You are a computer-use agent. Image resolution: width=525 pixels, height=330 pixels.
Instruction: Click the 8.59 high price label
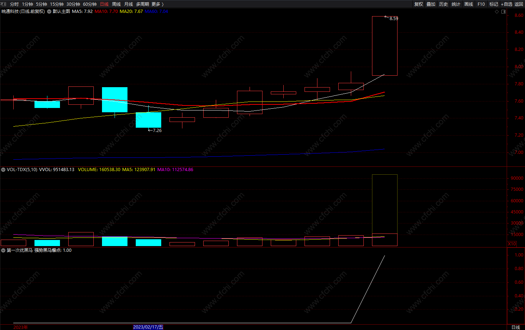(x=394, y=18)
